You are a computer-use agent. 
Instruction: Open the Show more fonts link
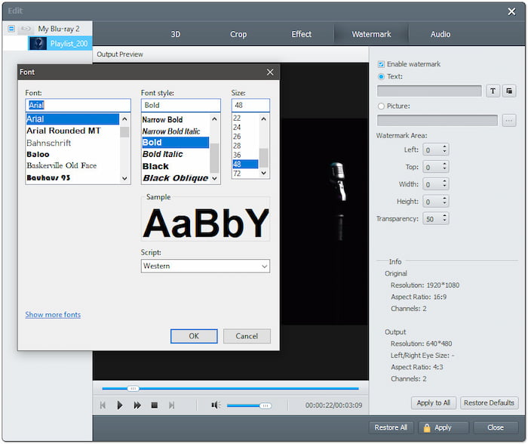click(53, 315)
